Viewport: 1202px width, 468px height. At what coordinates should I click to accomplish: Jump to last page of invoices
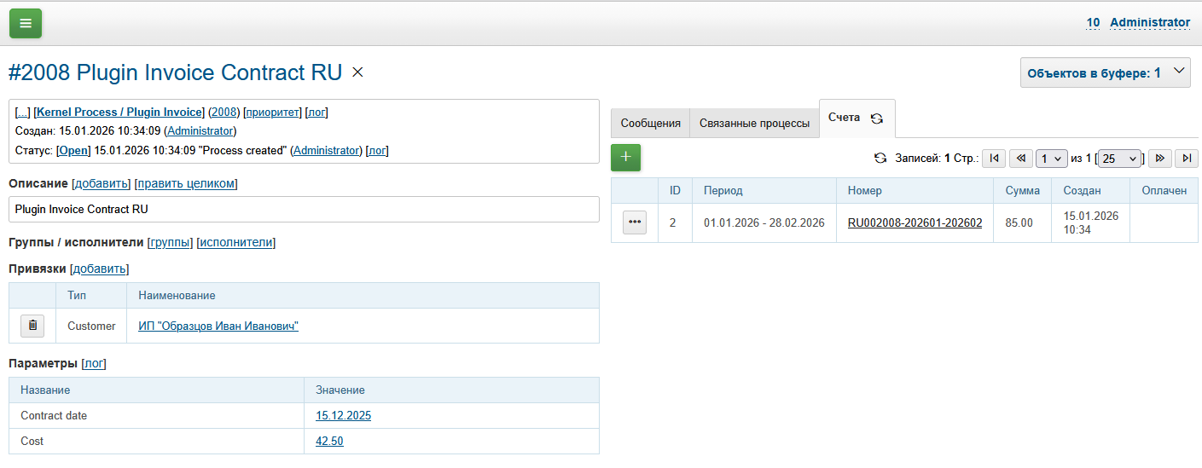point(1186,159)
